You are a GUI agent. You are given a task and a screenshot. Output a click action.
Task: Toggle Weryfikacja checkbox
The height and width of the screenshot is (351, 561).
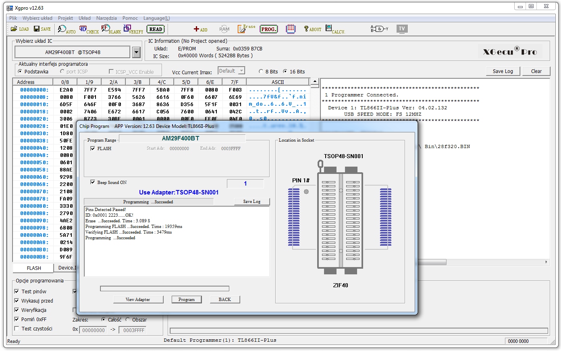coord(17,310)
